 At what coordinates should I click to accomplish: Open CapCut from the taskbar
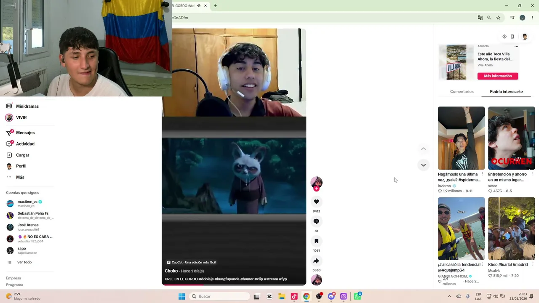(269, 296)
